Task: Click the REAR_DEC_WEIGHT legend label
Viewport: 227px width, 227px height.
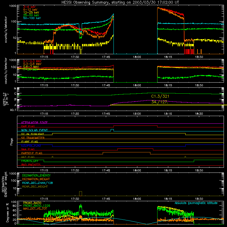Action: (x=35, y=187)
